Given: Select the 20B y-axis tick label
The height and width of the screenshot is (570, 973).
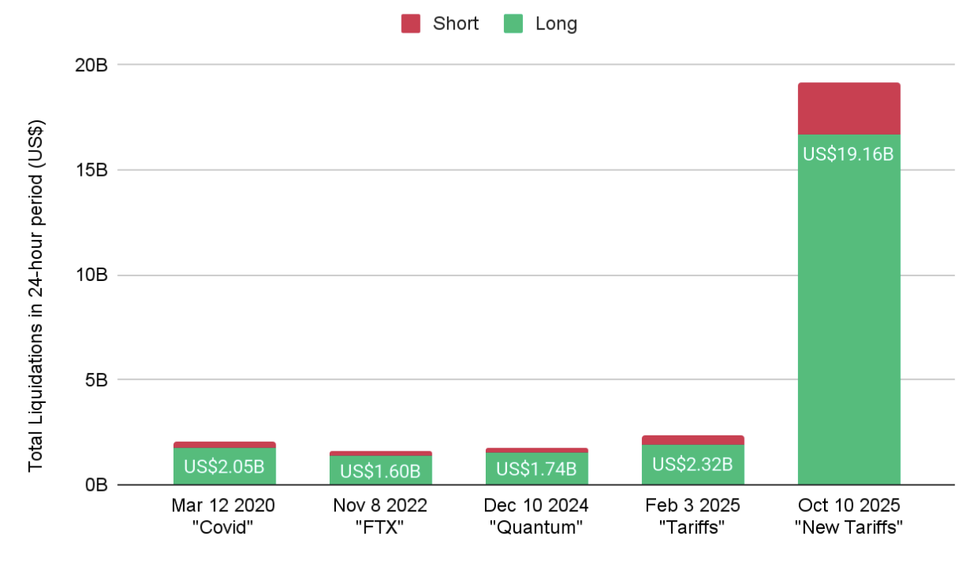Looking at the screenshot, I should pyautogui.click(x=91, y=66).
